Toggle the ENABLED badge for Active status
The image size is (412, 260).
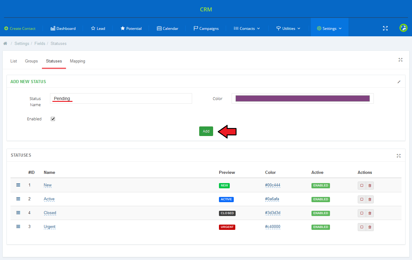coord(321,199)
